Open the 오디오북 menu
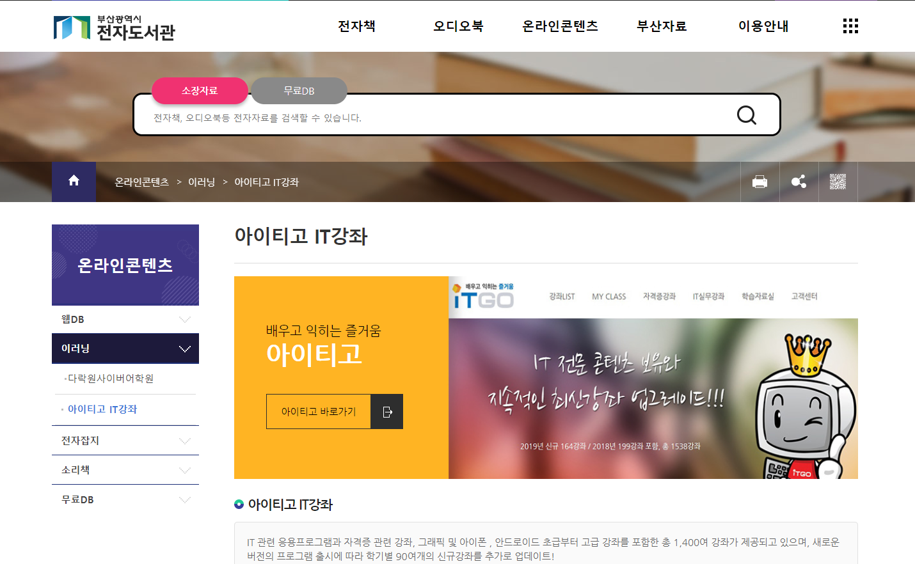915x564 pixels. point(458,26)
